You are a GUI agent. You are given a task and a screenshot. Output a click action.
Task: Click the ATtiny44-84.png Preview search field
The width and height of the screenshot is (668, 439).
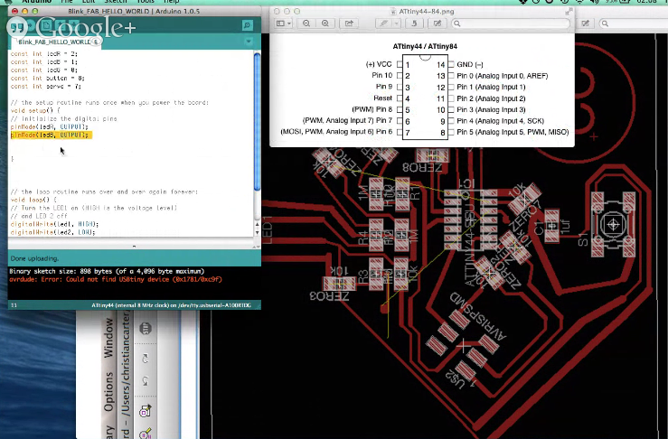coord(511,23)
